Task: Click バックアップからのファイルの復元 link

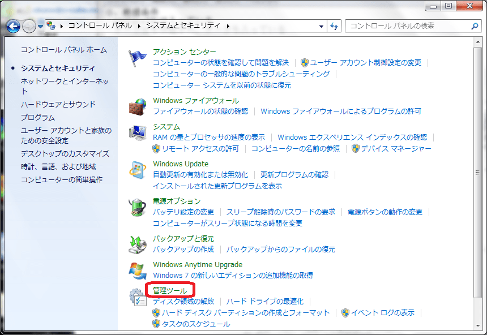Action: (281, 250)
